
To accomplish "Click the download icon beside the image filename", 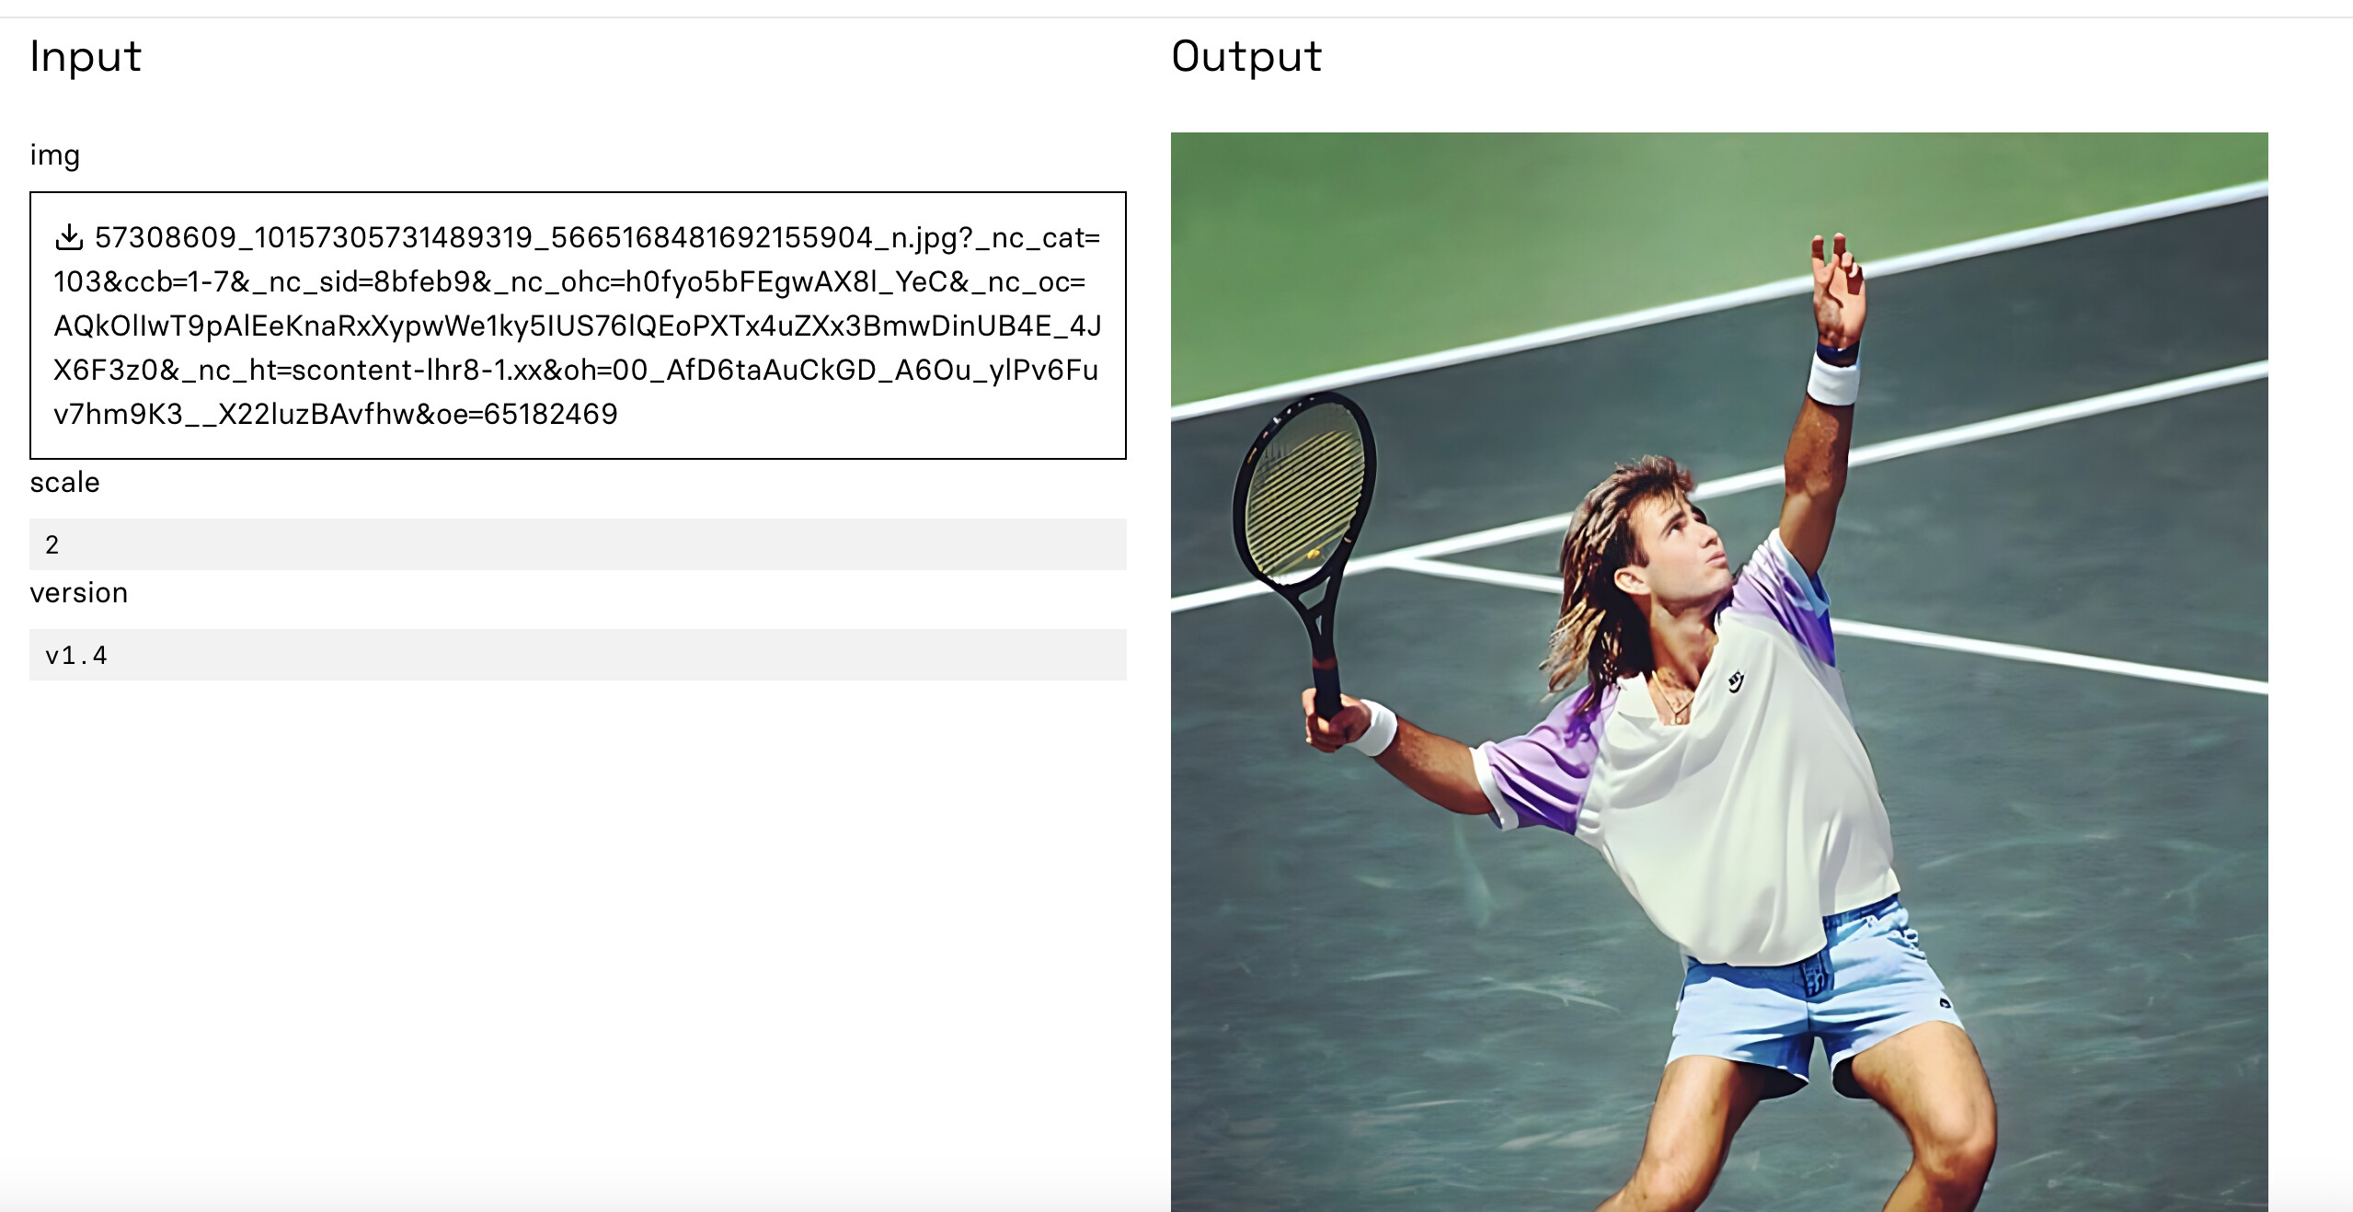I will click(69, 237).
